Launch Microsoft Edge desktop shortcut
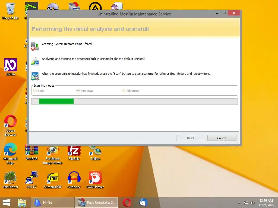This screenshot has height=208, width=278. tap(11, 154)
